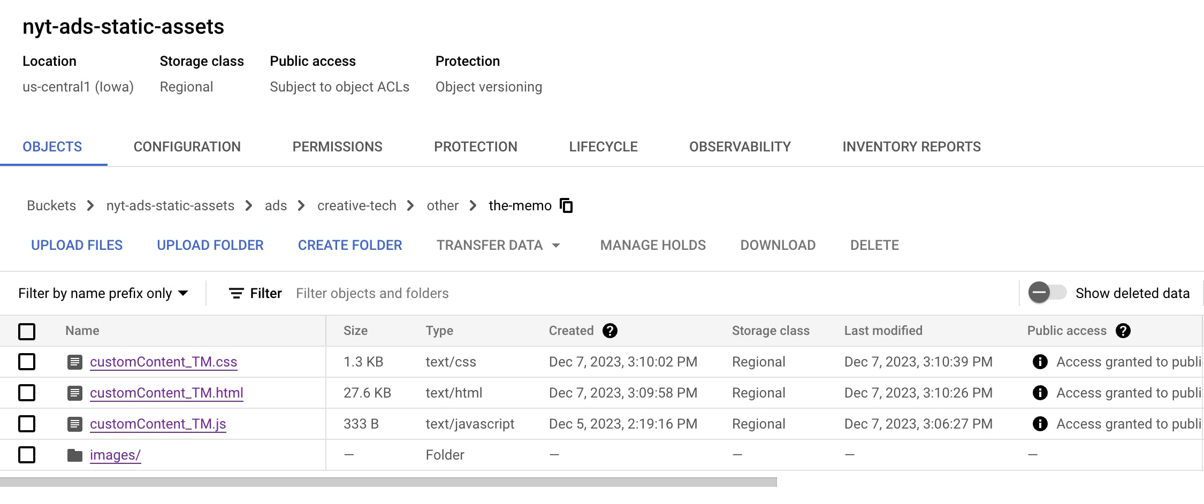Click info icon in customContent_TM.html row

pos(1040,393)
